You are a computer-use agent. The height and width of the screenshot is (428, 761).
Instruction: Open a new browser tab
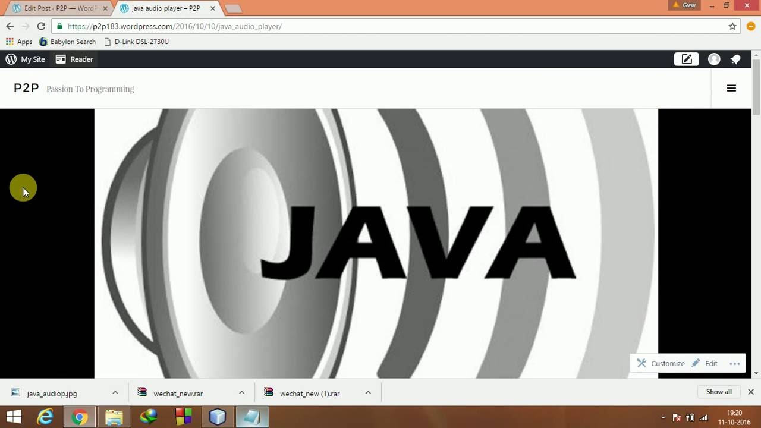tap(233, 9)
